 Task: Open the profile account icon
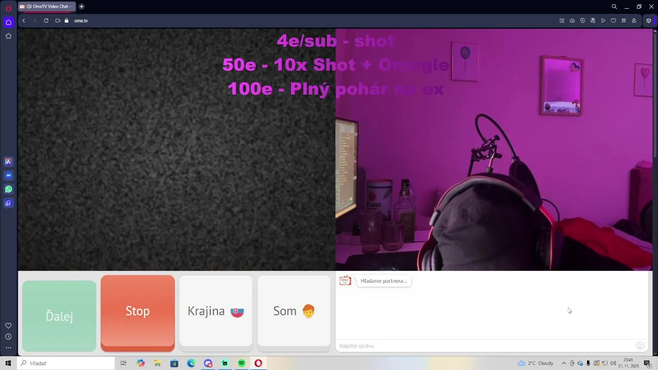634,21
